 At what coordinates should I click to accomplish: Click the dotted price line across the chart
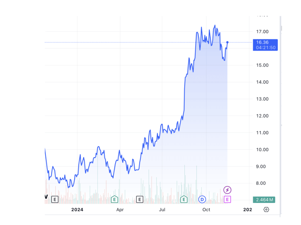click(132, 42)
